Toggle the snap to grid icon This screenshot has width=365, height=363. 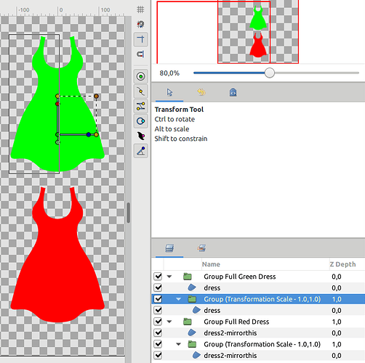[140, 24]
